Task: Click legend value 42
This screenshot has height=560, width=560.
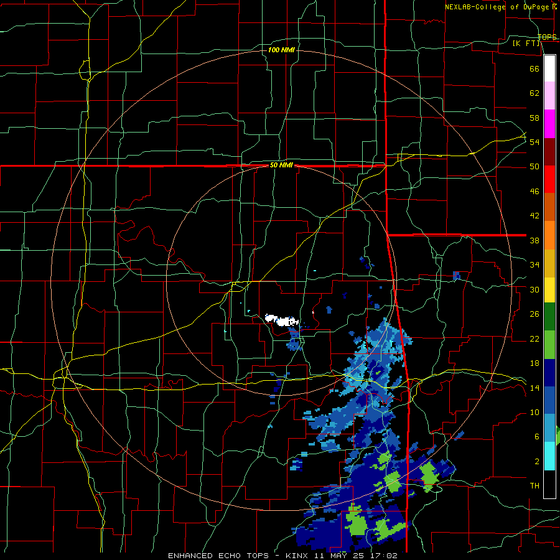Action: 534,216
